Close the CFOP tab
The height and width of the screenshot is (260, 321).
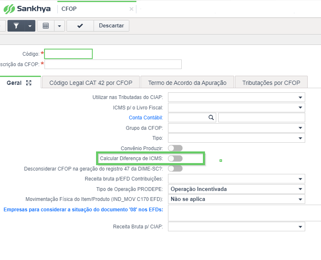coord(131,9)
